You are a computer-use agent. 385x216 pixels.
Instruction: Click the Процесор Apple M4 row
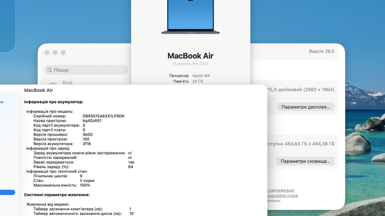(x=190, y=75)
